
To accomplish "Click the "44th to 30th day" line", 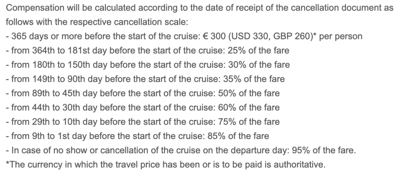I will (143, 108).
